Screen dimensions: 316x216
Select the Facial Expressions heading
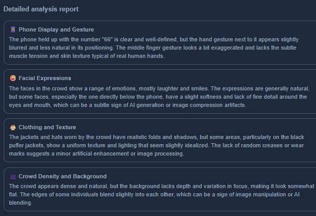pos(45,79)
